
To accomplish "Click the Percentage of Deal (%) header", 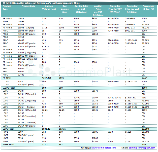I will point(148,7).
